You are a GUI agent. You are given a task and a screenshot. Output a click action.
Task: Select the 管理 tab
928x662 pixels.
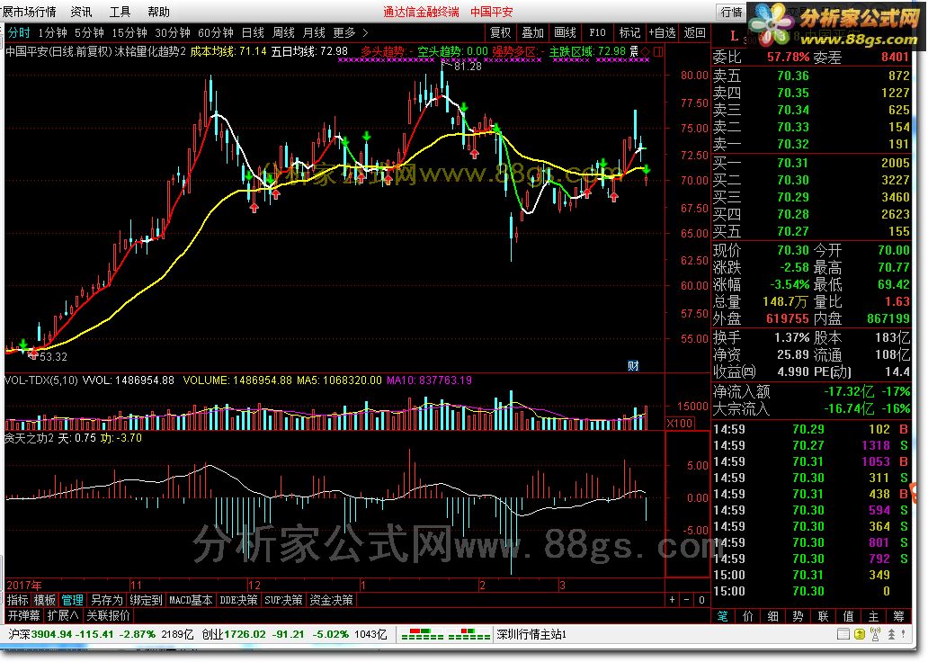click(x=72, y=600)
